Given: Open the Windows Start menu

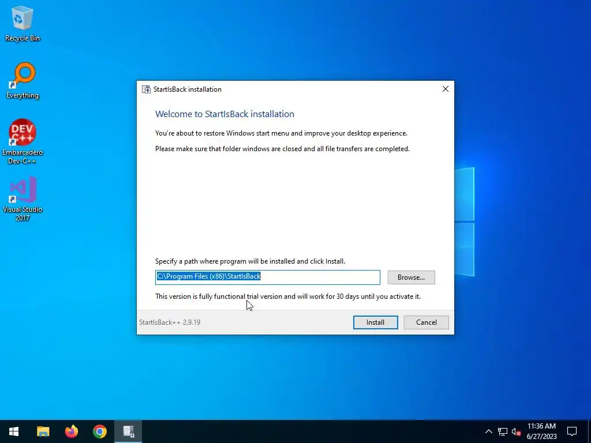Looking at the screenshot, I should (x=14, y=431).
